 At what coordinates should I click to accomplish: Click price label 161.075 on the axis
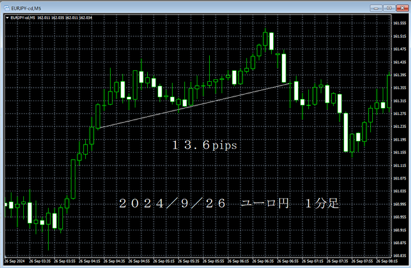click(400, 179)
